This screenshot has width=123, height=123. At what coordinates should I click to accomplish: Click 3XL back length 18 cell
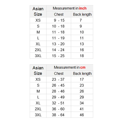pos(82,56)
